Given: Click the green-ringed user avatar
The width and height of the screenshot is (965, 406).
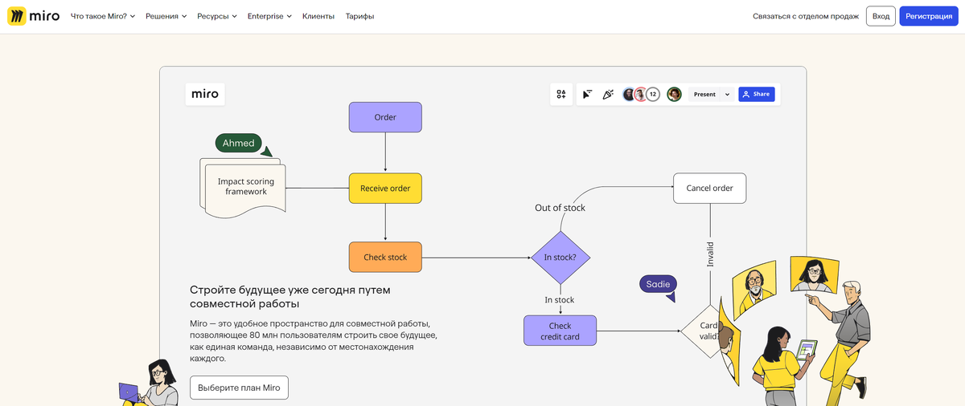Looking at the screenshot, I should pyautogui.click(x=674, y=94).
